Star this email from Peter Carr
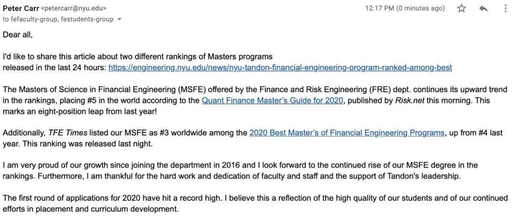The image size is (521, 221). pyautogui.click(x=462, y=8)
